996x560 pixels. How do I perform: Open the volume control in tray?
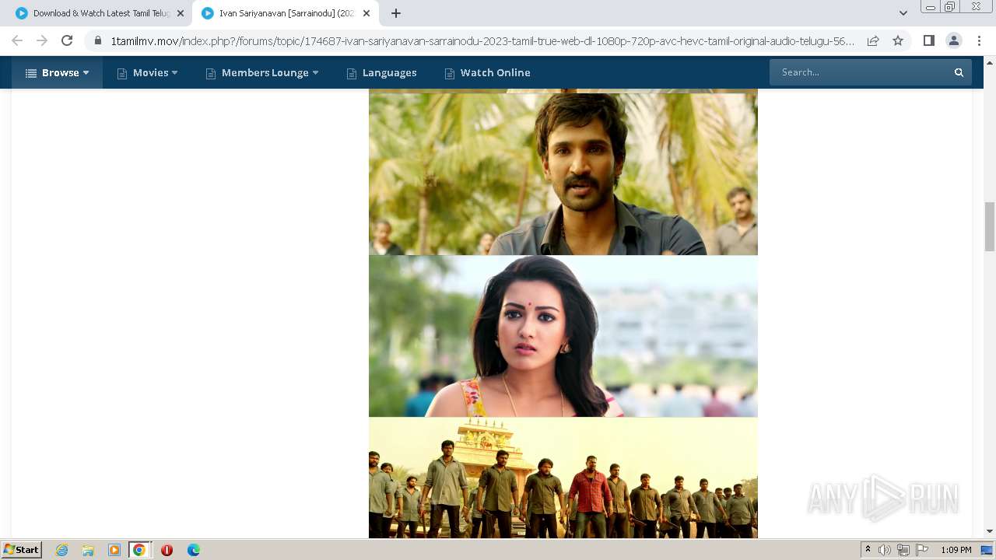[x=885, y=550]
